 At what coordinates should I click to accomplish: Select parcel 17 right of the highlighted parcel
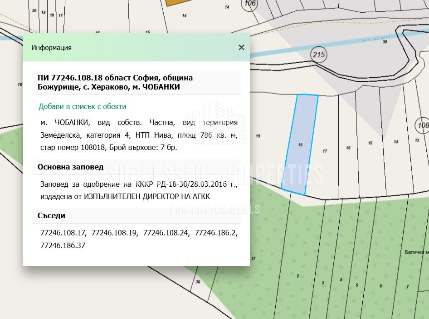point(325,150)
